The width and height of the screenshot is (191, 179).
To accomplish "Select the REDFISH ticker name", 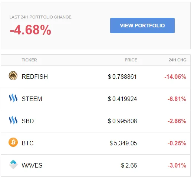I will point(35,77).
